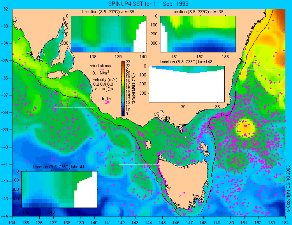Click "152" under the lat=-35 inset

click(x=200, y=57)
